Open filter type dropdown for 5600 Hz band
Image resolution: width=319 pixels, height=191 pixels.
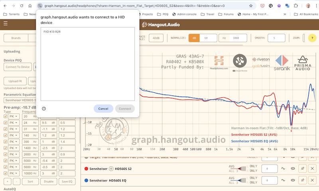(x=14, y=167)
